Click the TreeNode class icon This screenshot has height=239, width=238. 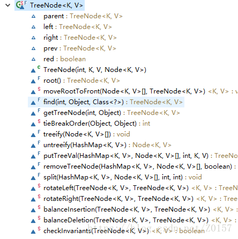pos(21,5)
